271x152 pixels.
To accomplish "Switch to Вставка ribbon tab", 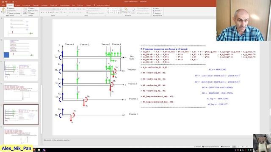I will pyautogui.click(x=17, y=5).
